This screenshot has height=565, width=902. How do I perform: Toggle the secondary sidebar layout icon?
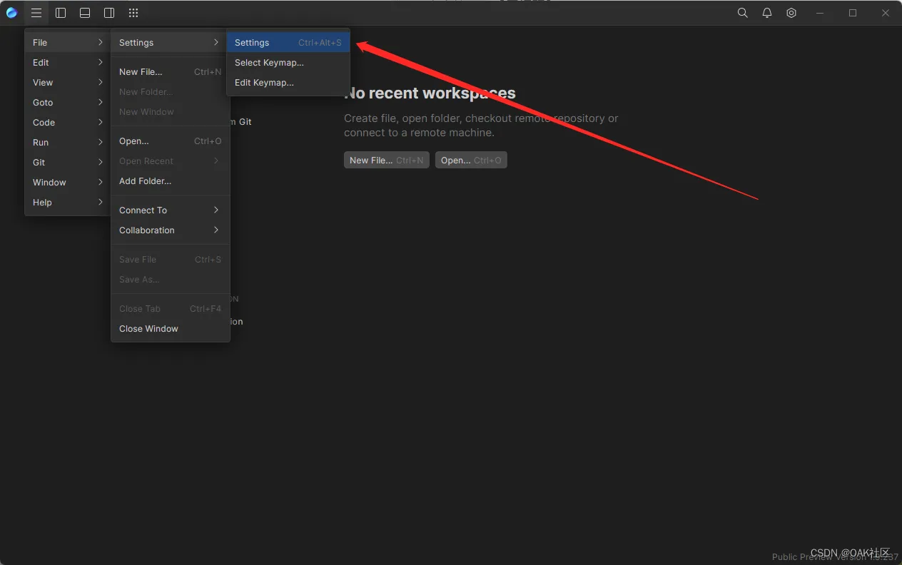(108, 12)
